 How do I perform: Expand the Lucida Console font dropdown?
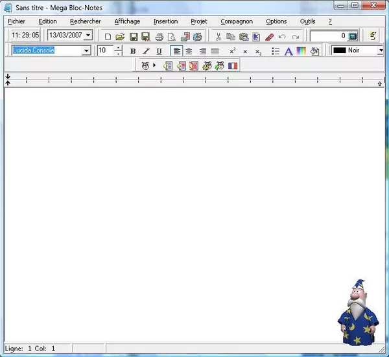pyautogui.click(x=86, y=50)
